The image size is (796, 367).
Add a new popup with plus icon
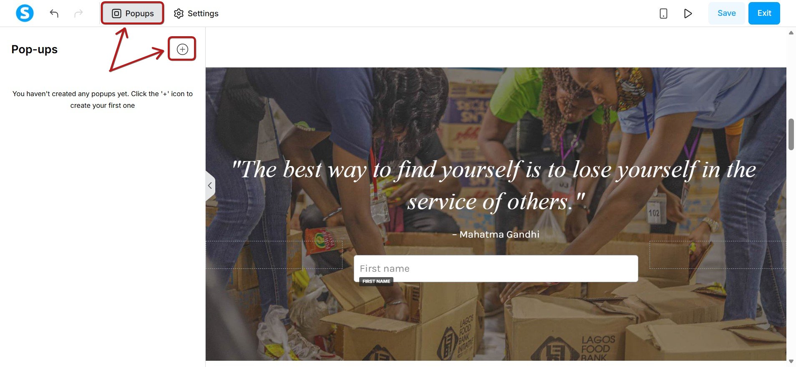click(x=182, y=49)
